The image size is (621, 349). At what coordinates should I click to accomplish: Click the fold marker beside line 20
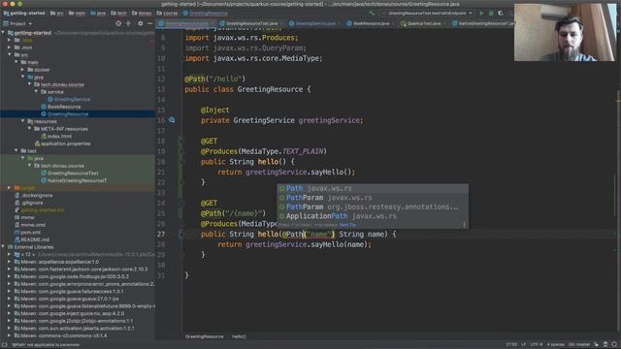click(x=181, y=162)
